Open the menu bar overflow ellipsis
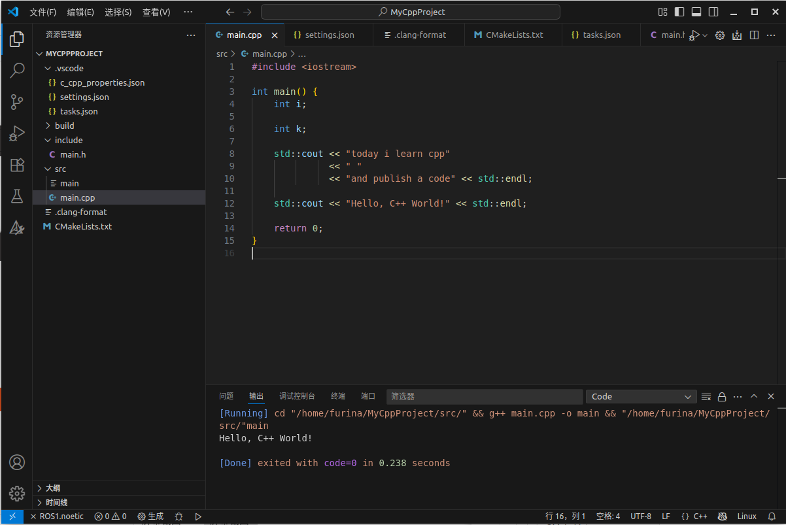 [188, 12]
